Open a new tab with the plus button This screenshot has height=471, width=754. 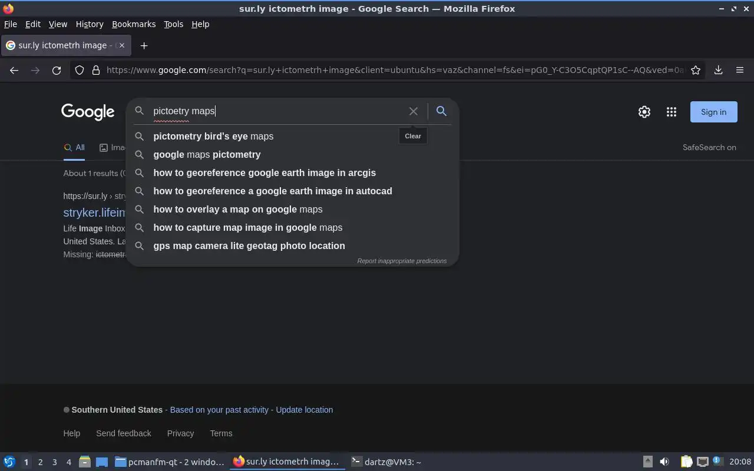pyautogui.click(x=144, y=45)
